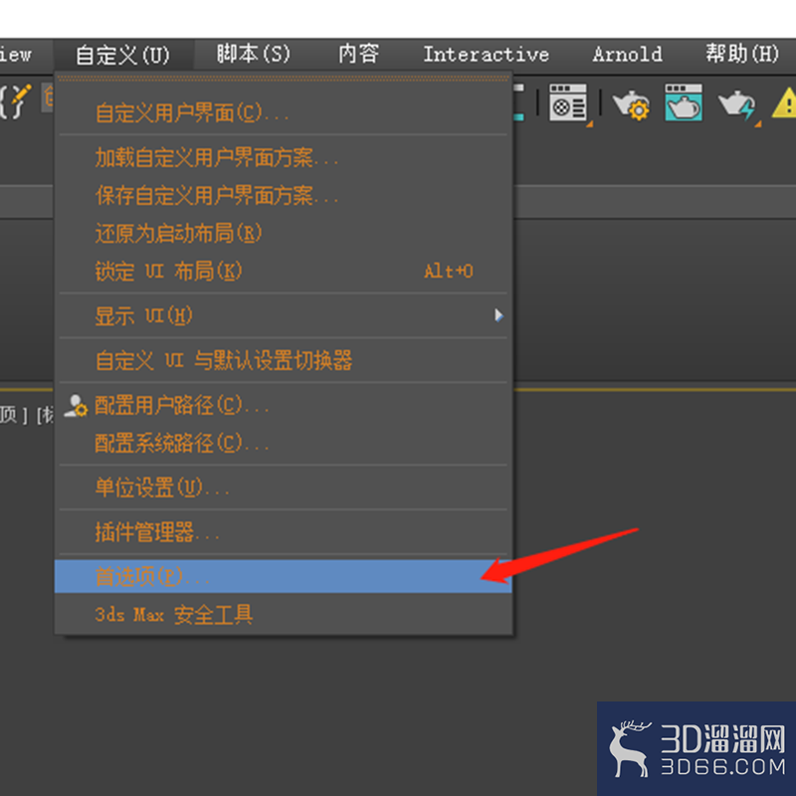The image size is (796, 796).
Task: Choose 首选项(P)... entry
Action: click(x=284, y=576)
